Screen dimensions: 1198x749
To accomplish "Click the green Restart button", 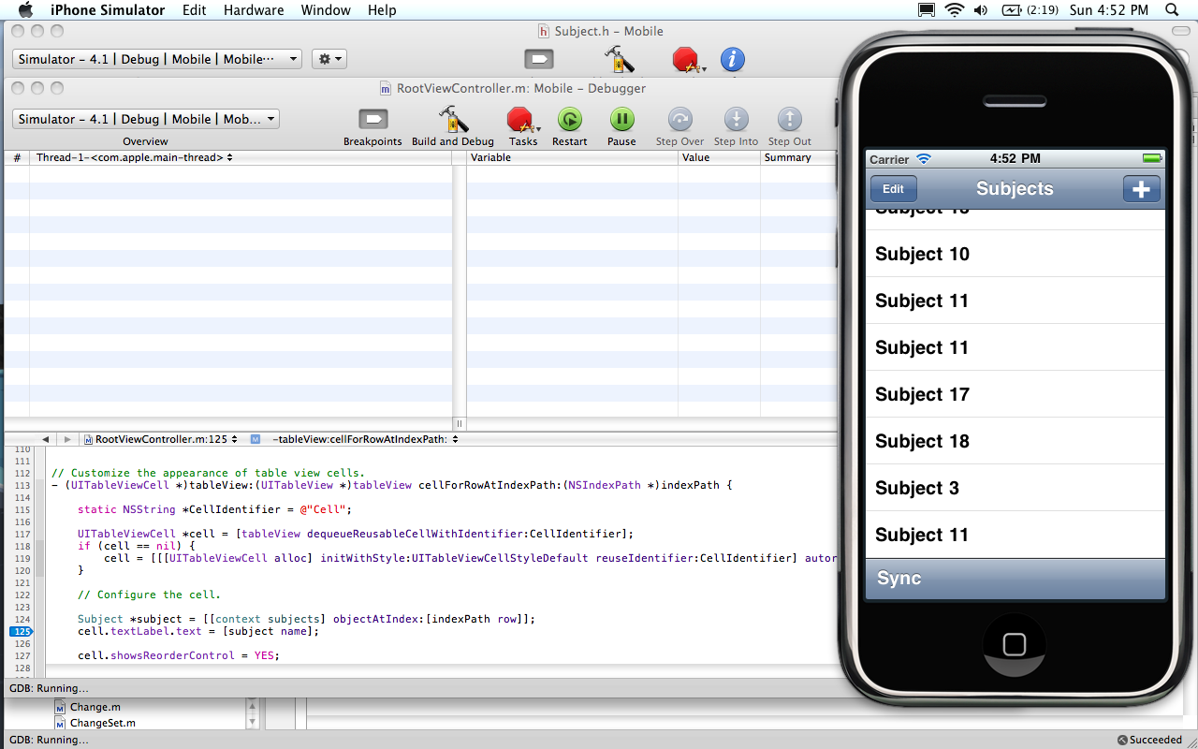I will click(x=569, y=119).
